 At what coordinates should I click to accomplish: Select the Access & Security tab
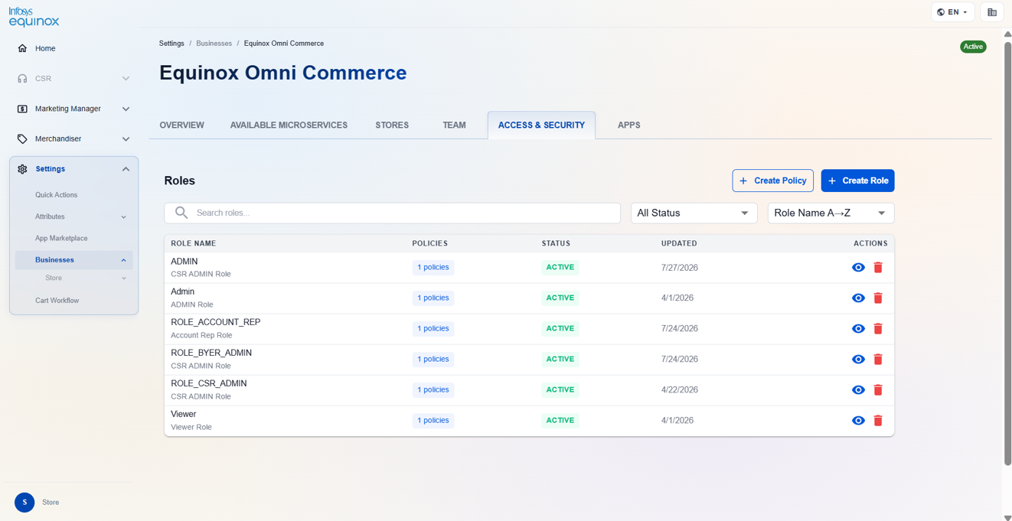click(x=541, y=125)
